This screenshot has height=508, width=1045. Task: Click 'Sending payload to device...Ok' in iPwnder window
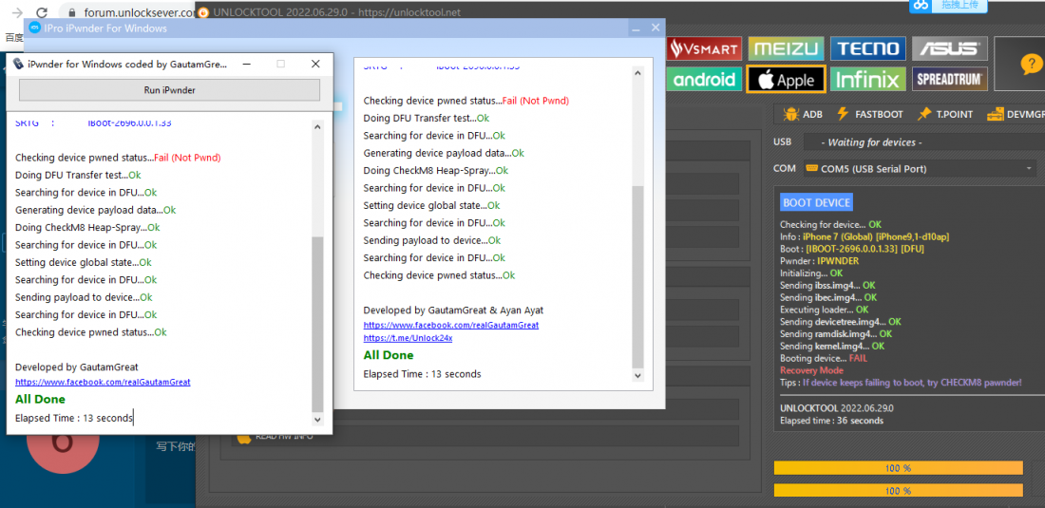click(84, 297)
